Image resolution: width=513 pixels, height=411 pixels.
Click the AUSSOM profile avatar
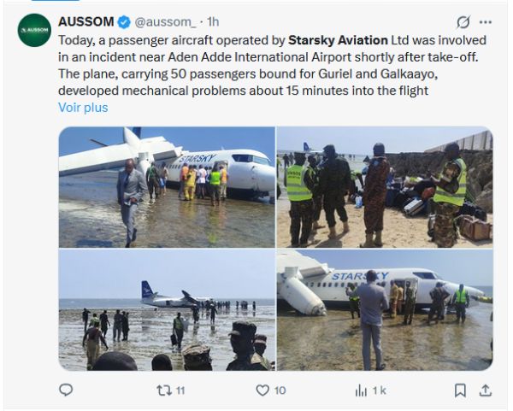click(34, 30)
